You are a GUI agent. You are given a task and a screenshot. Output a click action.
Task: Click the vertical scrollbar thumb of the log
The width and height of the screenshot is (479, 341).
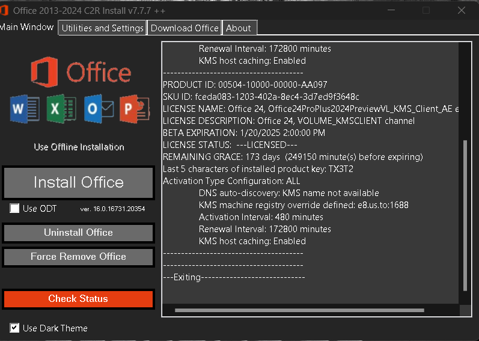465,215
